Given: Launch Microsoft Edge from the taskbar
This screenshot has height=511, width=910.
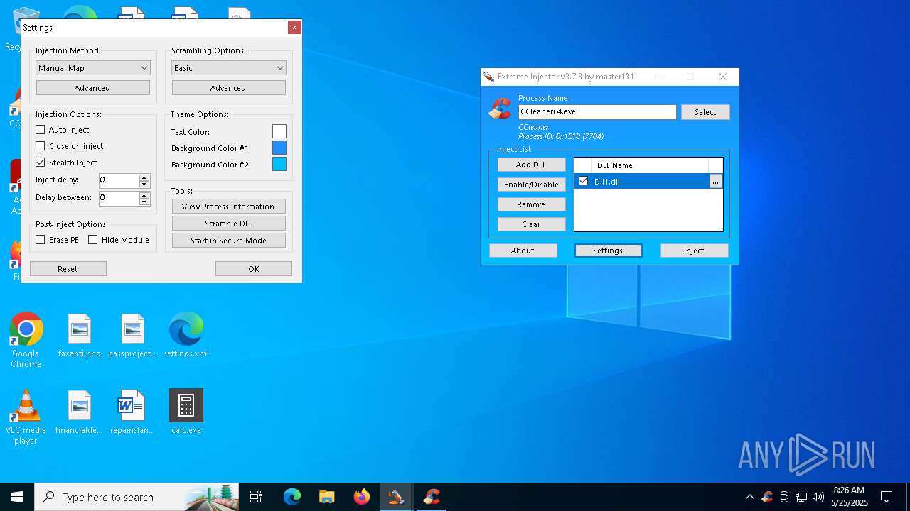Looking at the screenshot, I should [292, 497].
